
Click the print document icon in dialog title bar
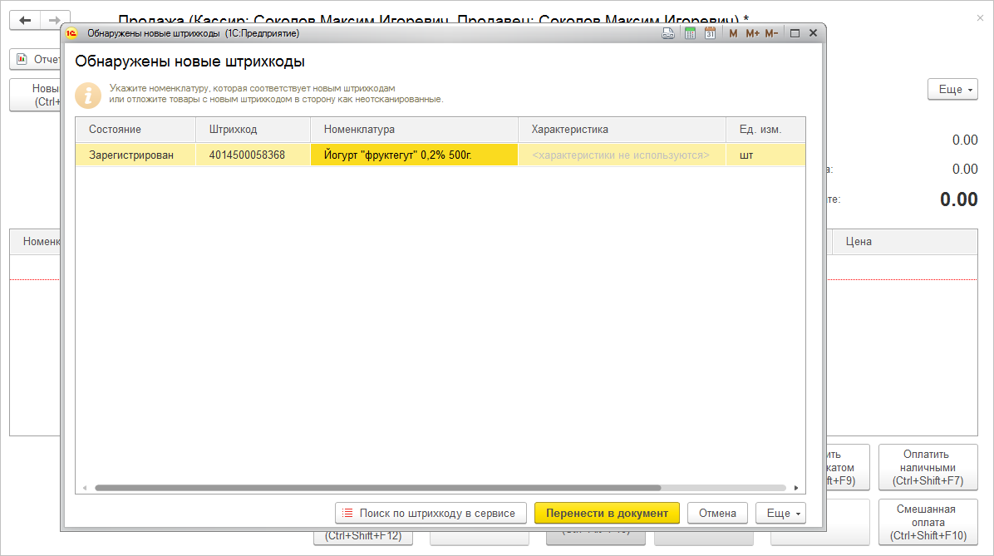(x=667, y=32)
